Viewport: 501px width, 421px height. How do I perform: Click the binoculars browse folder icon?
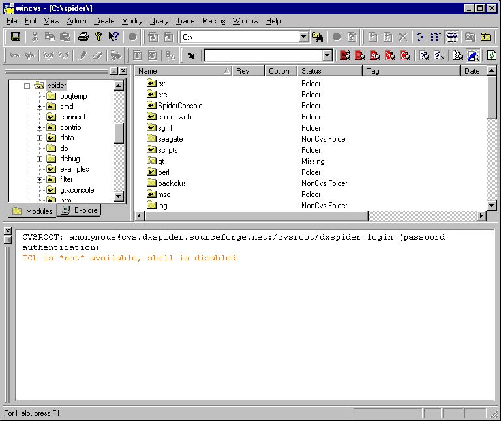(318, 37)
